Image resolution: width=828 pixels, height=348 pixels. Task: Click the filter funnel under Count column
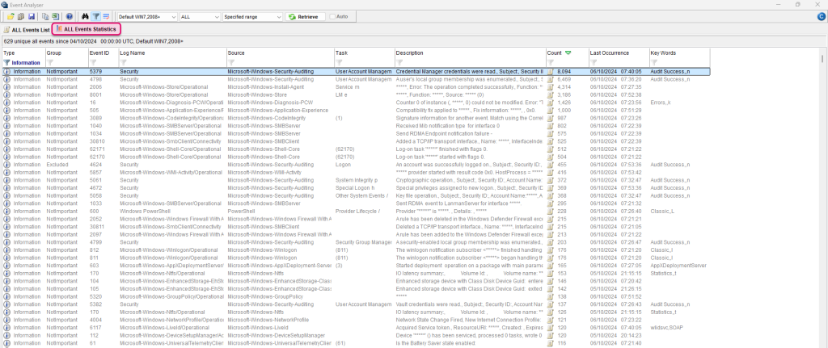coord(551,63)
